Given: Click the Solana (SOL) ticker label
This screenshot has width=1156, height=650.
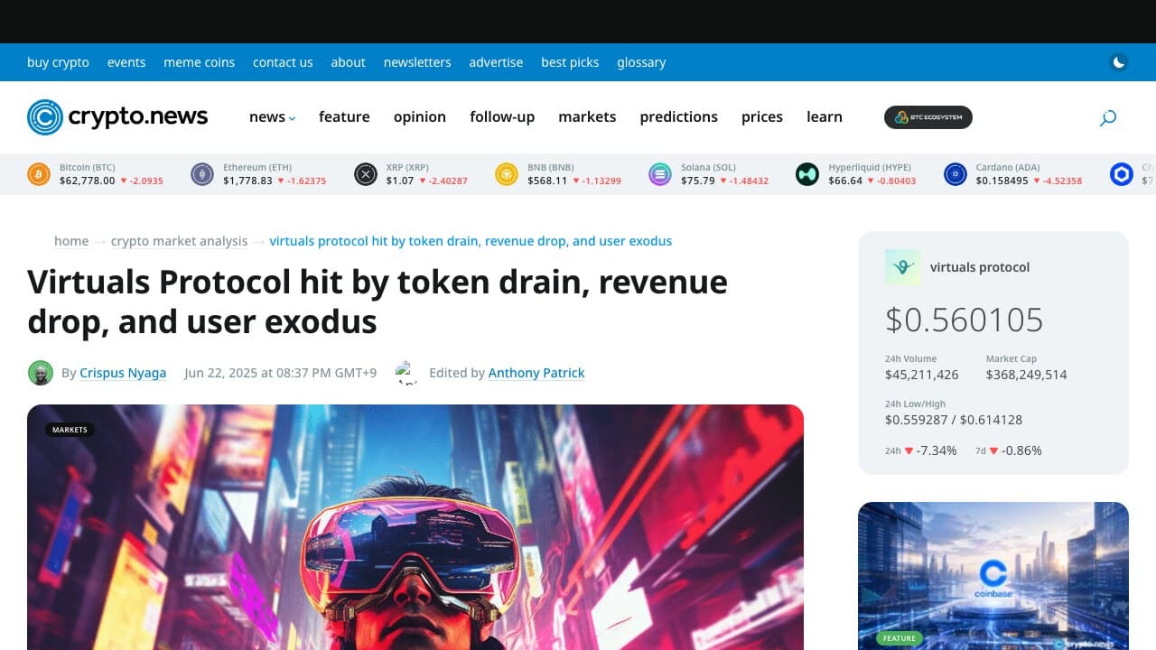Looking at the screenshot, I should 708,167.
